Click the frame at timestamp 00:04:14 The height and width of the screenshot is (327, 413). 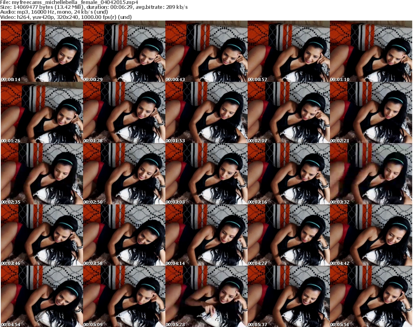206,235
